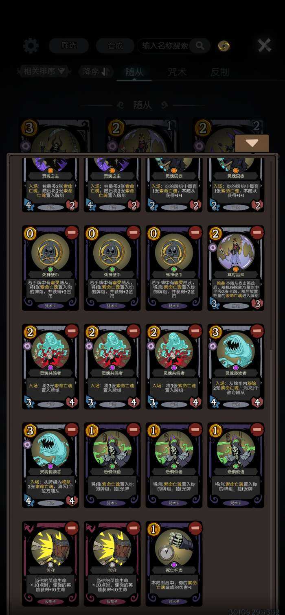Click minus on the last 恐惧低语 card
This screenshot has height=615, width=285.
(x=257, y=429)
